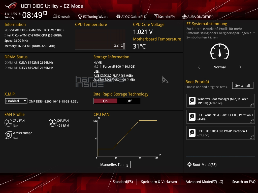Click drag handle on Windows Boot Manager entry

coord(252,105)
